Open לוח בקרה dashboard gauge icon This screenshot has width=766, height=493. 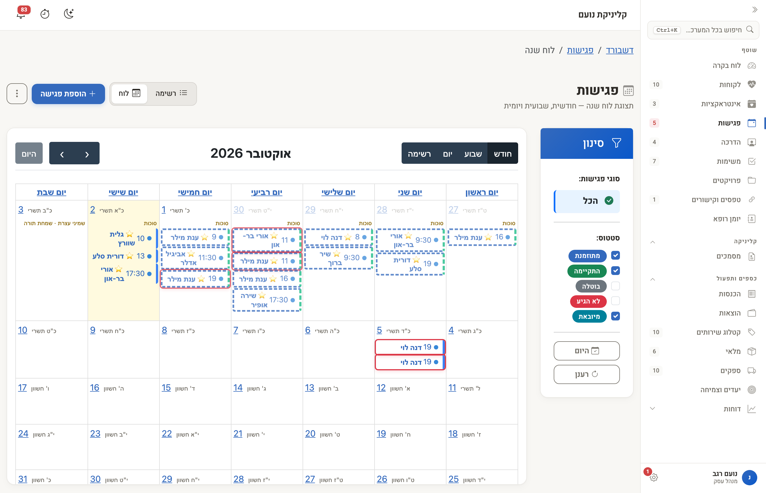pos(752,66)
